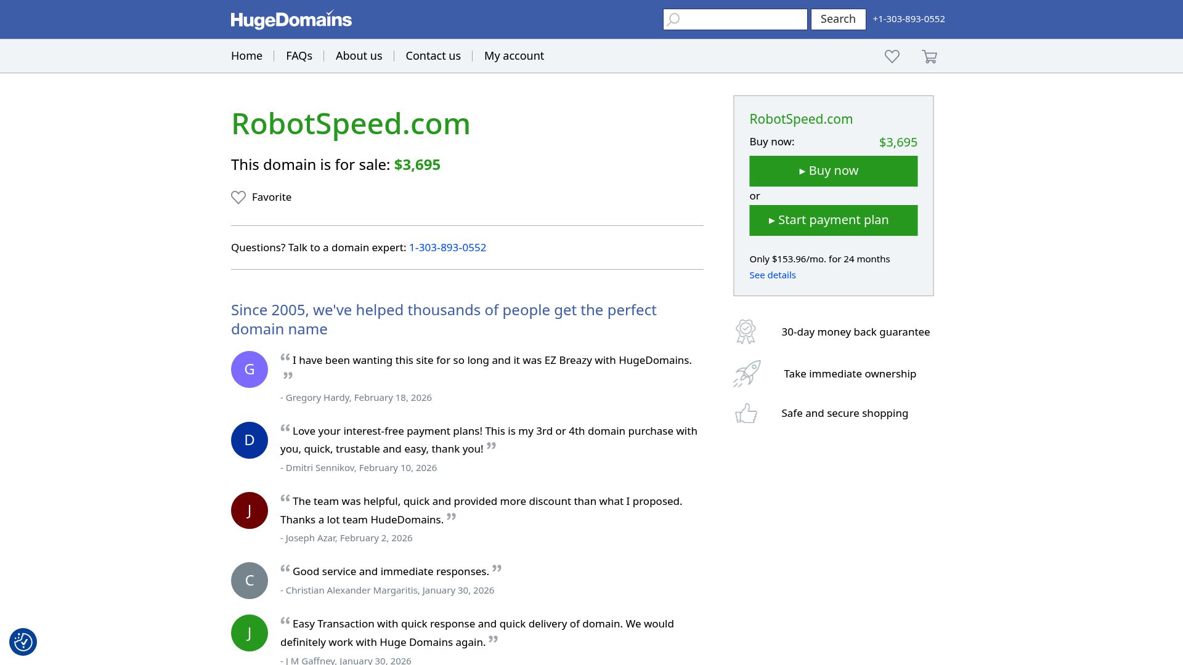The width and height of the screenshot is (1183, 665).
Task: Click the rocket icon for immediate ownership
Action: tap(746, 373)
